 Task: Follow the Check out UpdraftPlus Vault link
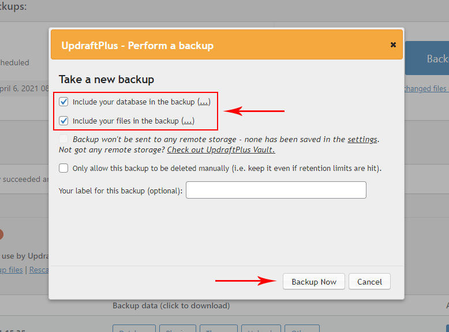click(221, 150)
